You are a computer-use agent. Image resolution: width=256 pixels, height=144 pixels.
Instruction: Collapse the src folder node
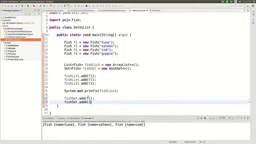[2, 26]
